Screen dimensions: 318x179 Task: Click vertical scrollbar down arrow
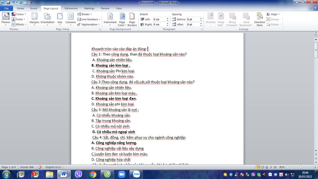316,151
